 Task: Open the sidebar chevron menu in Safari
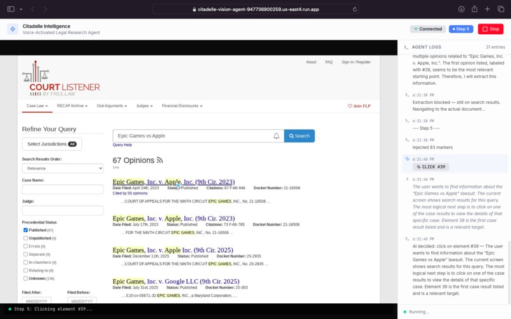click(21, 9)
